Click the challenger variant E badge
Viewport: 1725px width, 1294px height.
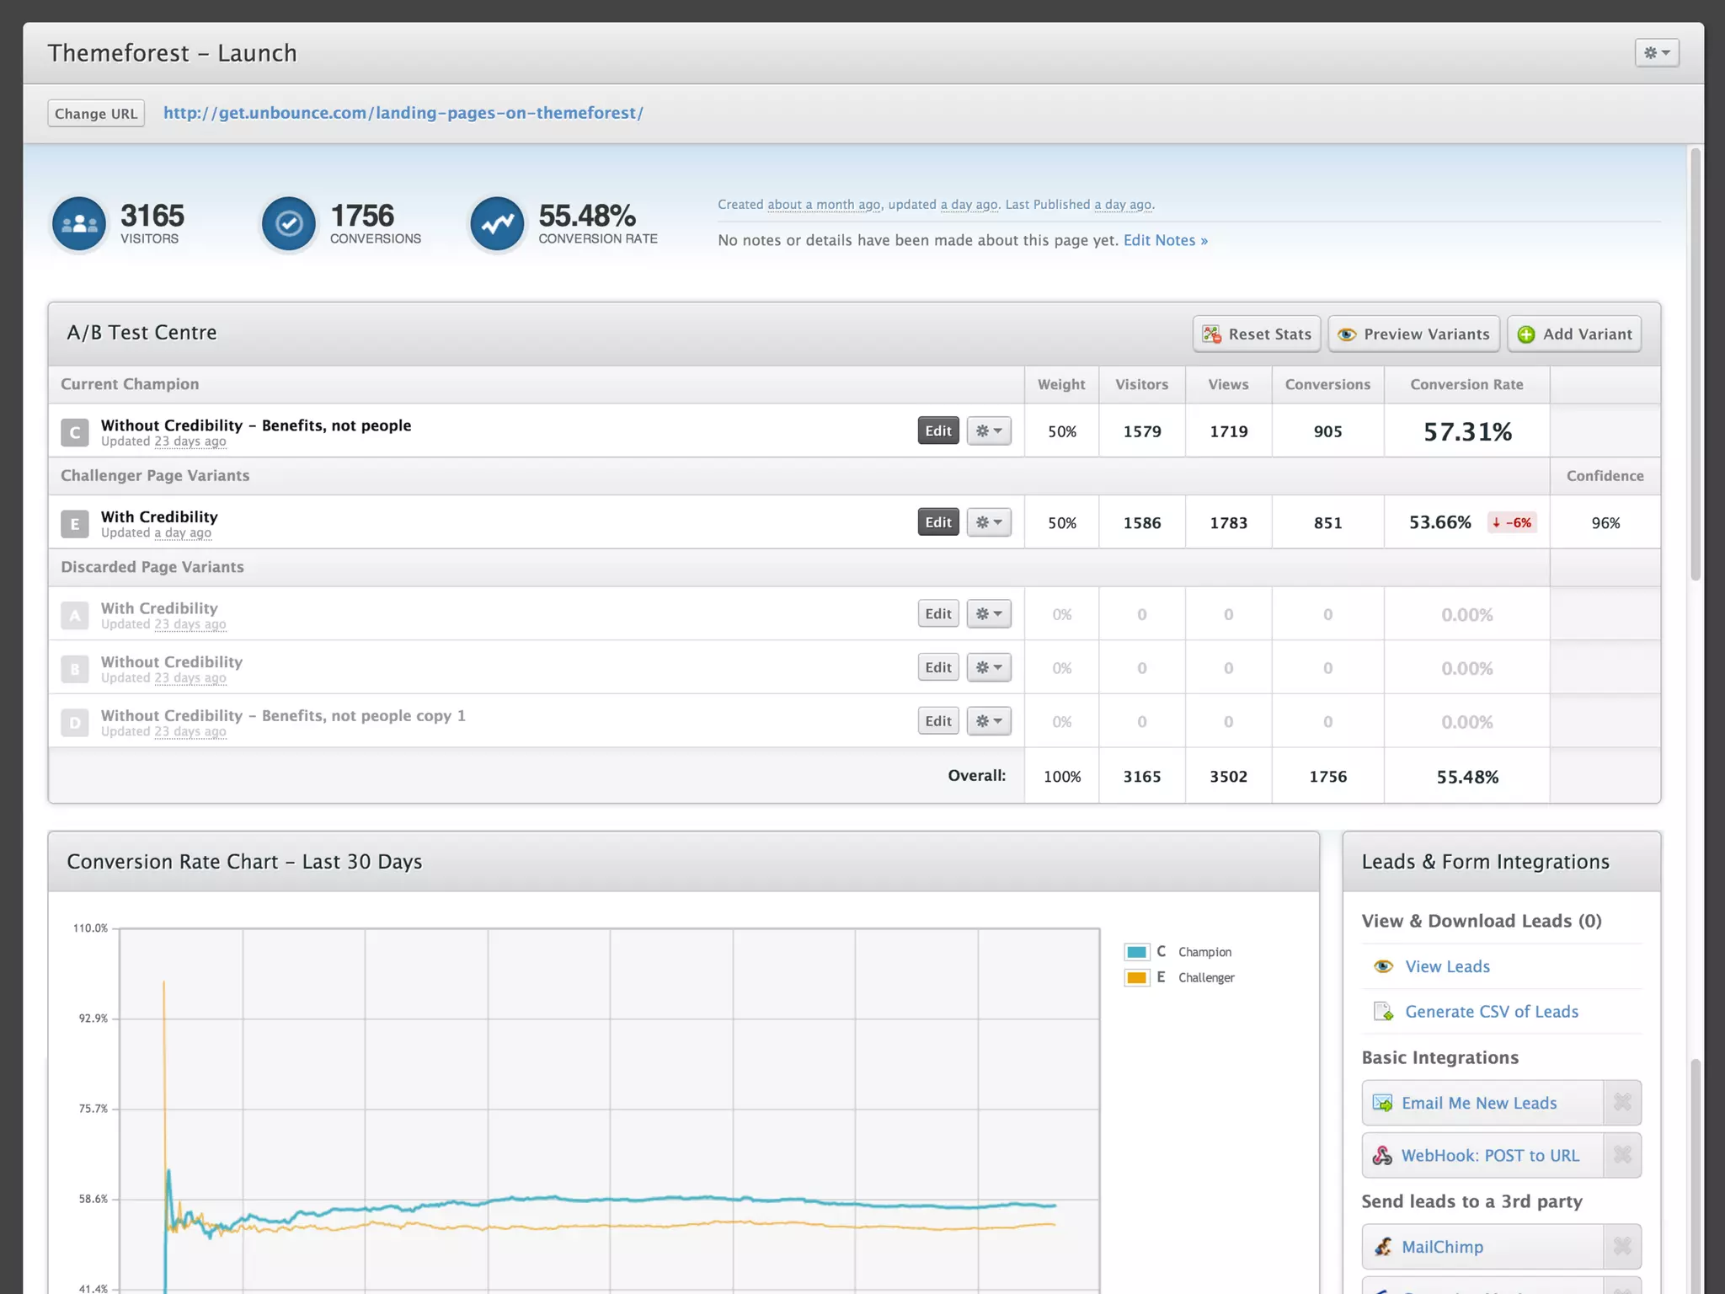point(75,523)
